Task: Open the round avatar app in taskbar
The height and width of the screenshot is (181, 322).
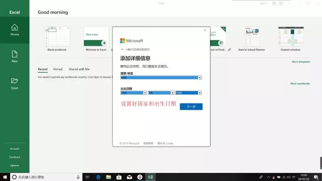Action: pos(140,177)
